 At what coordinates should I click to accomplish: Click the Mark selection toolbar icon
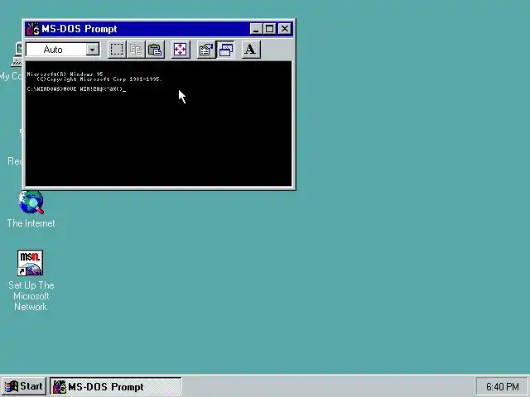[117, 50]
